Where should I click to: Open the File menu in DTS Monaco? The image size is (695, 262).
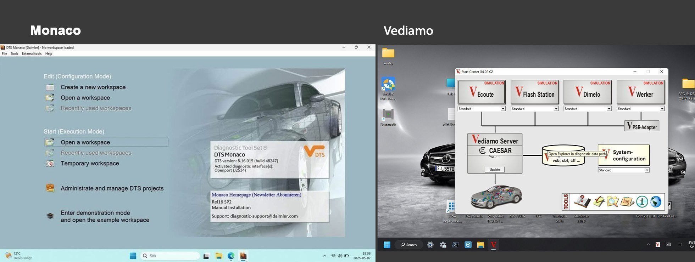(x=4, y=54)
